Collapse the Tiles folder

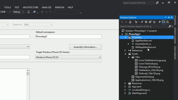click(x=128, y=57)
